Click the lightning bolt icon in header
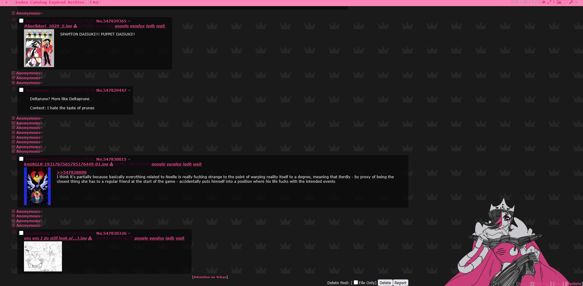Image resolution: width=583 pixels, height=286 pixels. click(554, 2)
